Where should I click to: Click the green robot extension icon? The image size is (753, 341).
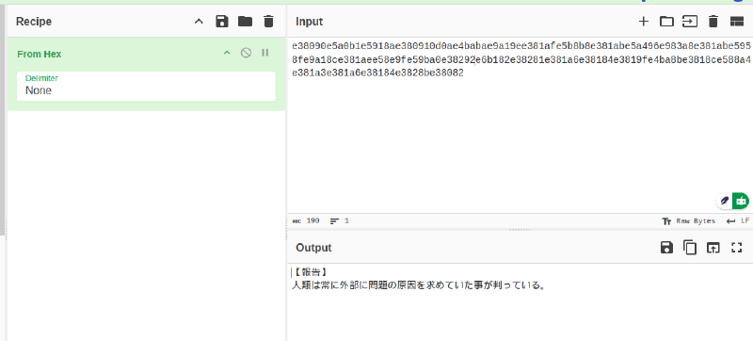pyautogui.click(x=741, y=201)
